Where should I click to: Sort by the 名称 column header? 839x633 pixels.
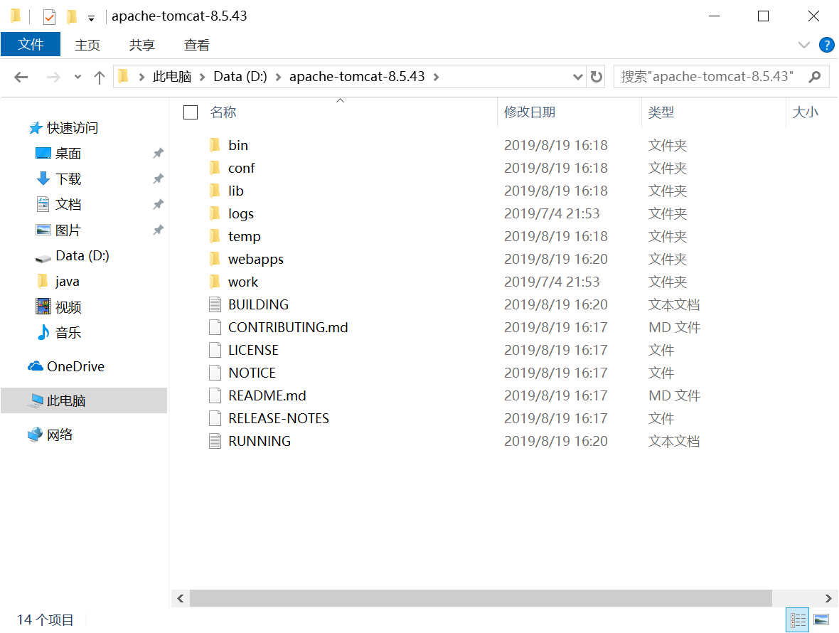click(x=223, y=112)
